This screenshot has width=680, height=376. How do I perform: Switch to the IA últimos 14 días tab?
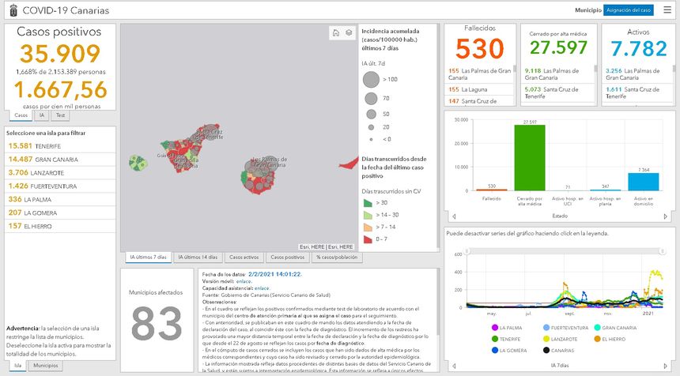coord(198,258)
